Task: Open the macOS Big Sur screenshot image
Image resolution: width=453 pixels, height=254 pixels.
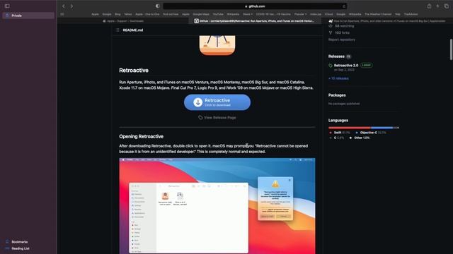Action: pyautogui.click(x=217, y=206)
